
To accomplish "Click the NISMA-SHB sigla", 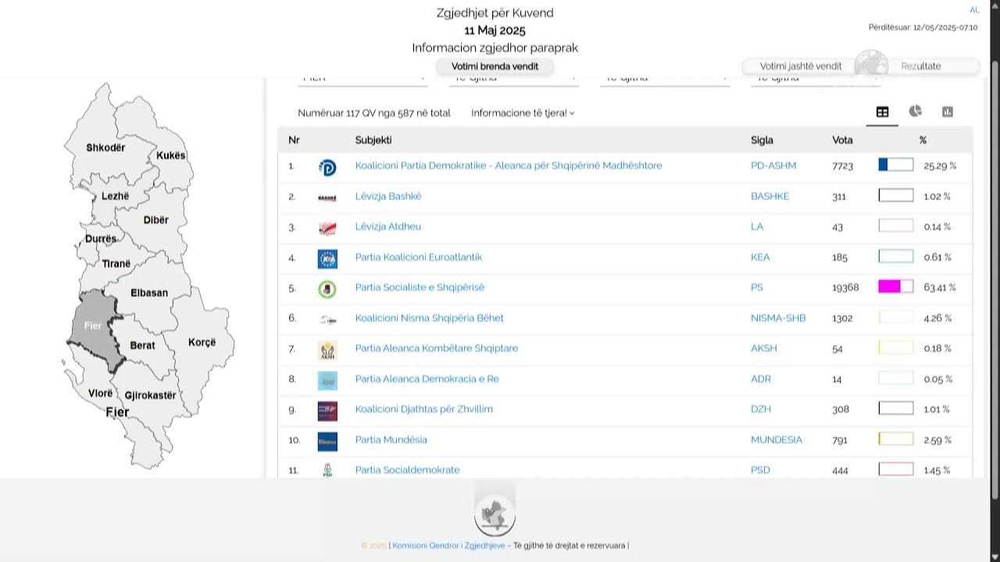I will (778, 318).
